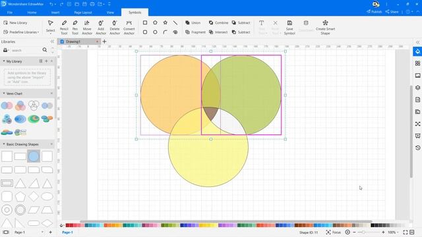Click the zoom out minus button
Screen dimensions: 422x237
point(354,232)
